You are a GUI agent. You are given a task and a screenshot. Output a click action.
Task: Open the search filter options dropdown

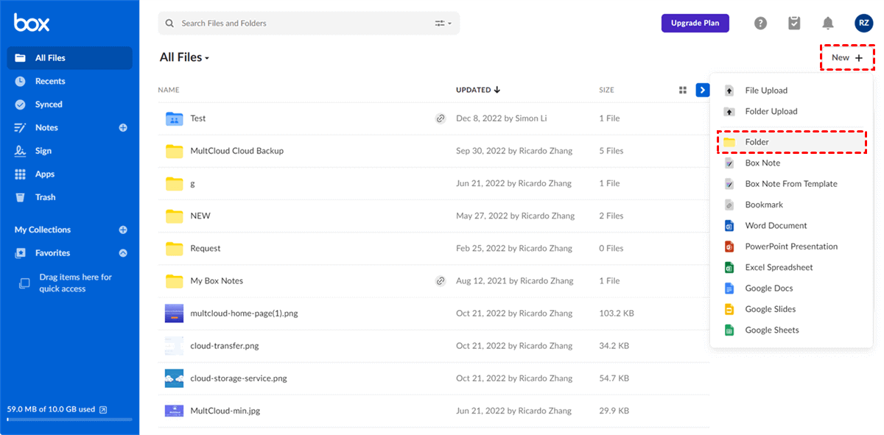pyautogui.click(x=443, y=24)
